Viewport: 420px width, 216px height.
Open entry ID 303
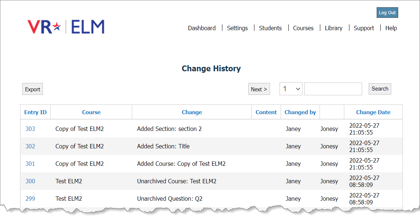click(x=30, y=129)
